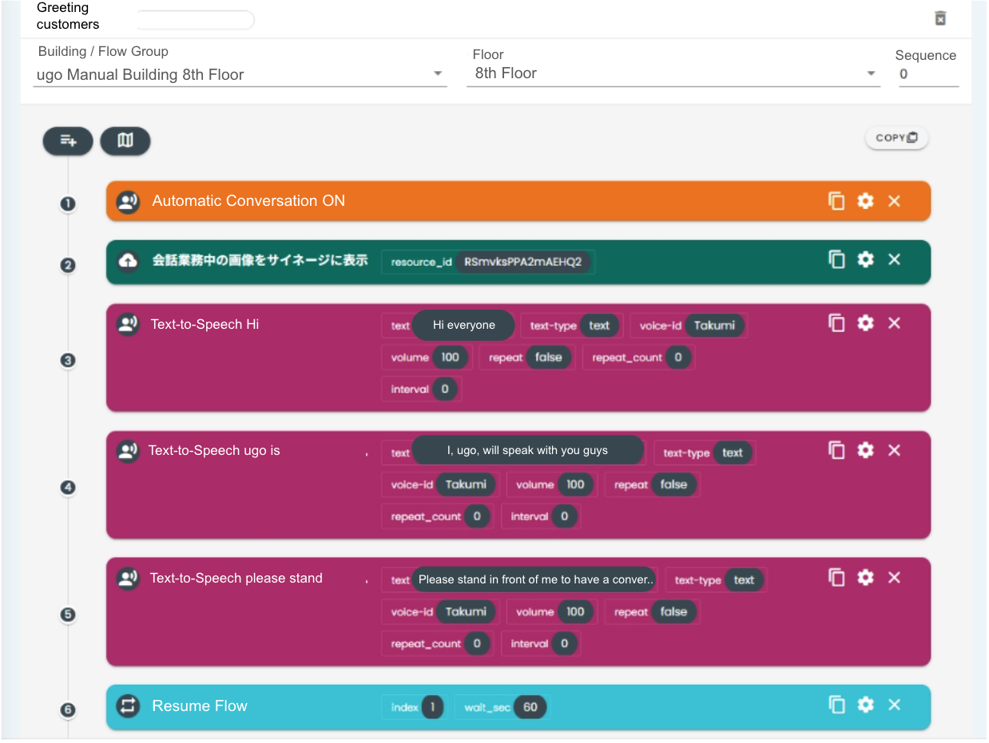Click 'Please stand in front of me' text value
The image size is (989, 743).
coord(535,579)
